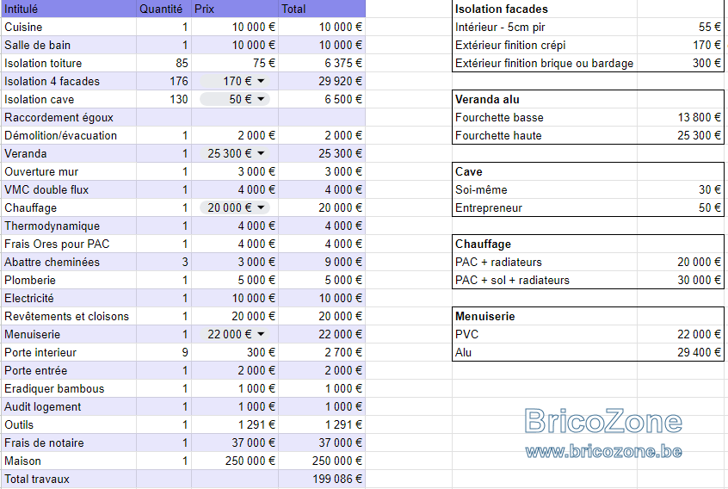Select the Alu option cell

(x=544, y=353)
